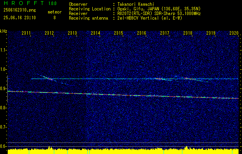Click the kHz axis unit label
The height and width of the screenshot is (154, 242).
coord(3,31)
